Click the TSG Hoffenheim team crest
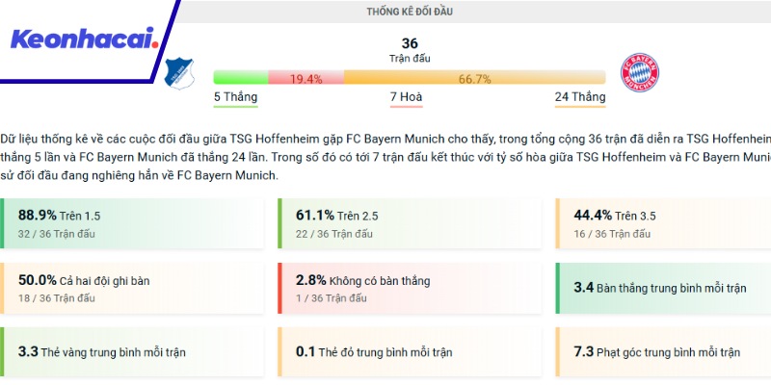The width and height of the screenshot is (771, 385). coord(177,72)
